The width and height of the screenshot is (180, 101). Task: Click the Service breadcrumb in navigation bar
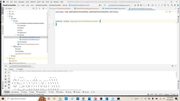65,5
